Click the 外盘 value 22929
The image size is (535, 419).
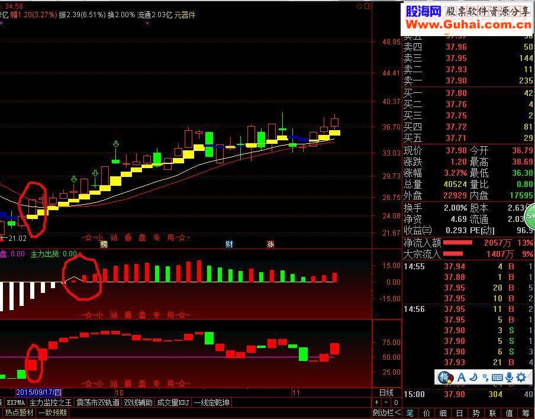click(x=455, y=195)
